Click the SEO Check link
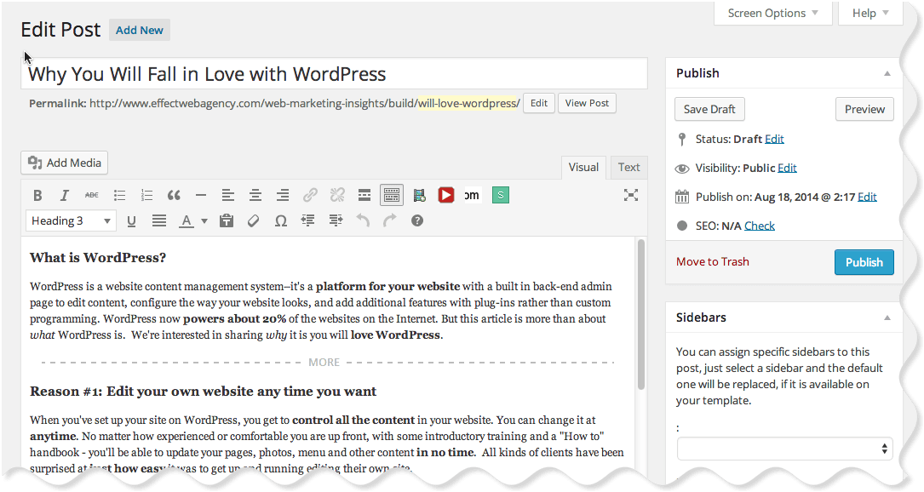This screenshot has height=492, width=924. [x=760, y=226]
